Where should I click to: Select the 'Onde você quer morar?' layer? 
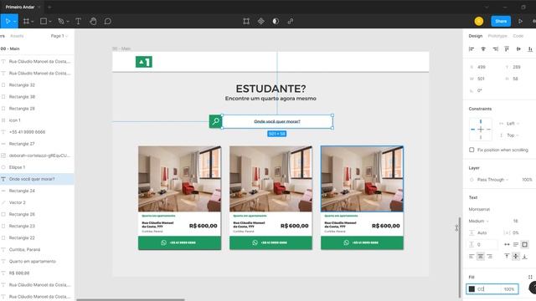coord(37,179)
